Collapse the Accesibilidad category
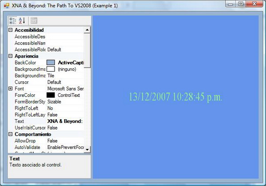Image resolution: width=266 pixels, height=186 pixels. (x=11, y=30)
